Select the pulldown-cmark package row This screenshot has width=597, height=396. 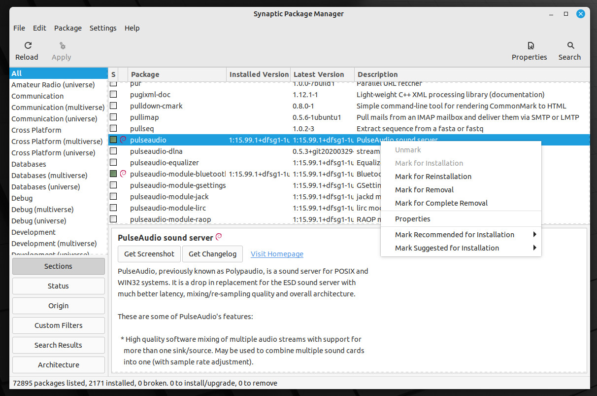(x=349, y=106)
